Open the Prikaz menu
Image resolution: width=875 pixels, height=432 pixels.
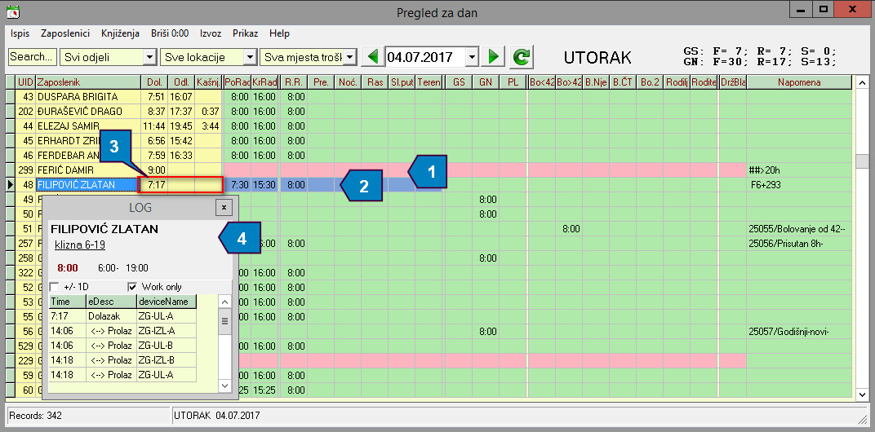(x=246, y=33)
